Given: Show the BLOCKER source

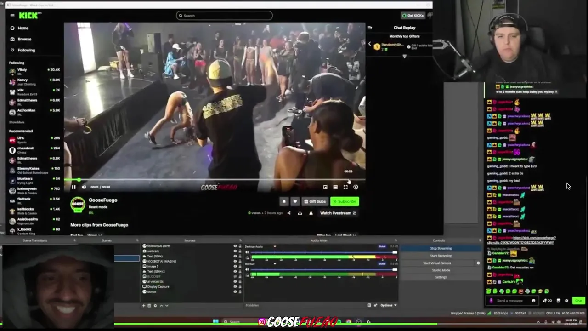Looking at the screenshot, I should [235, 277].
